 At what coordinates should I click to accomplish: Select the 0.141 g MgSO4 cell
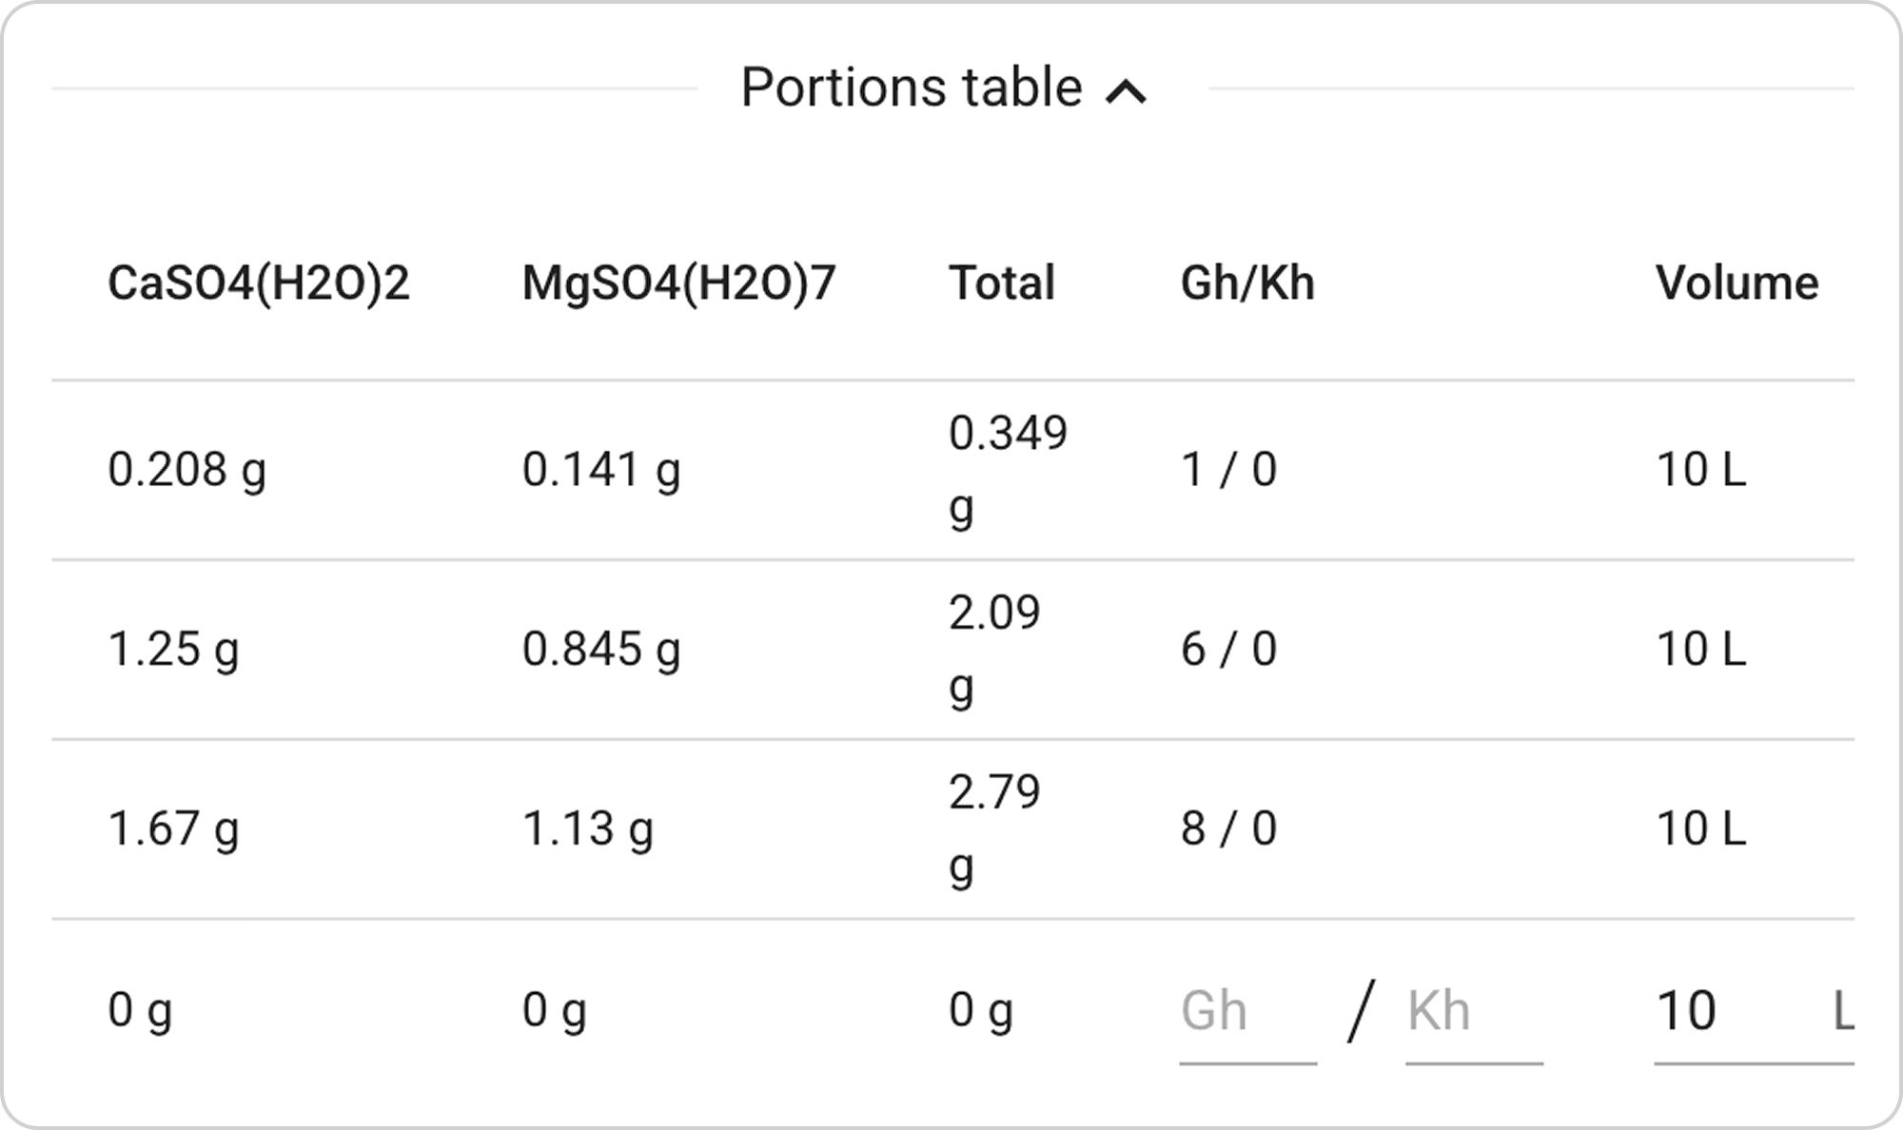[x=600, y=470]
